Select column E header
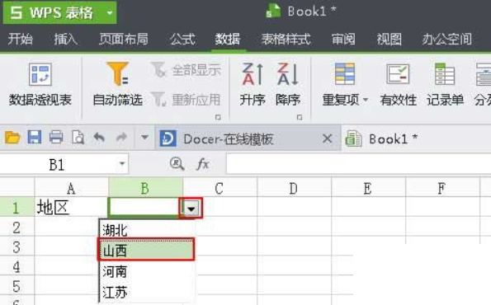 [x=368, y=188]
